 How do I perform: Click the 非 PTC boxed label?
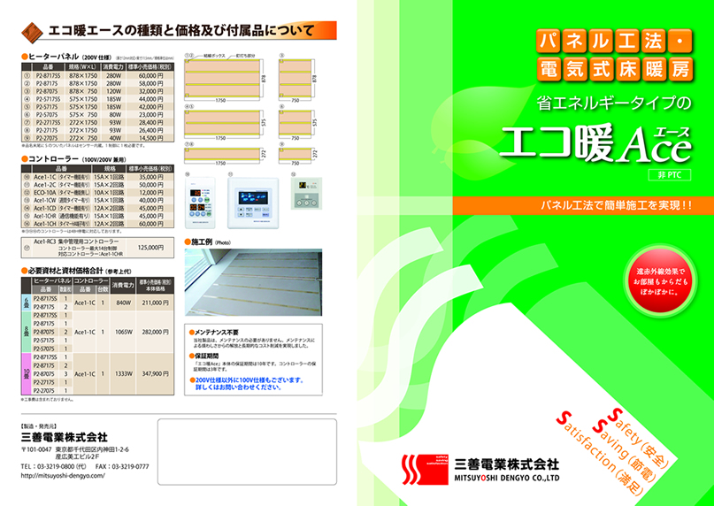(x=670, y=174)
